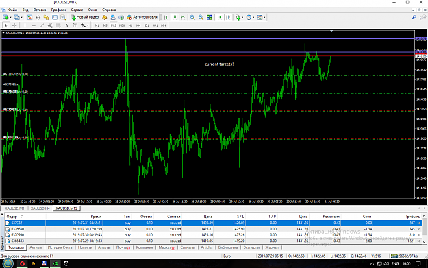Switch to the XAUUSD,M1 chart tab
Image resolution: width=428 pixels, height=268 pixels.
[15, 208]
